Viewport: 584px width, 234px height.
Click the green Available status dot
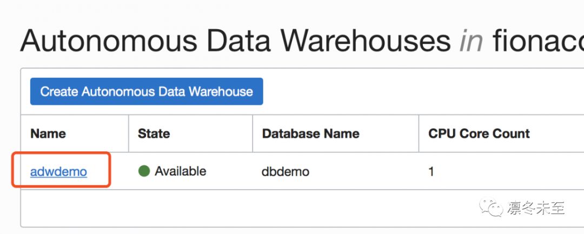coord(144,171)
